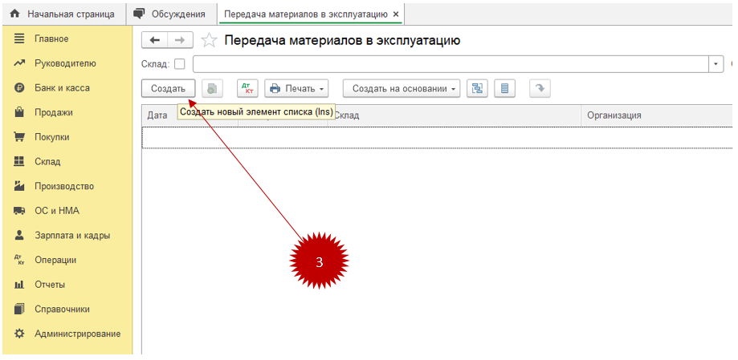Click the list report icon in toolbar
738x360 pixels.
(504, 88)
